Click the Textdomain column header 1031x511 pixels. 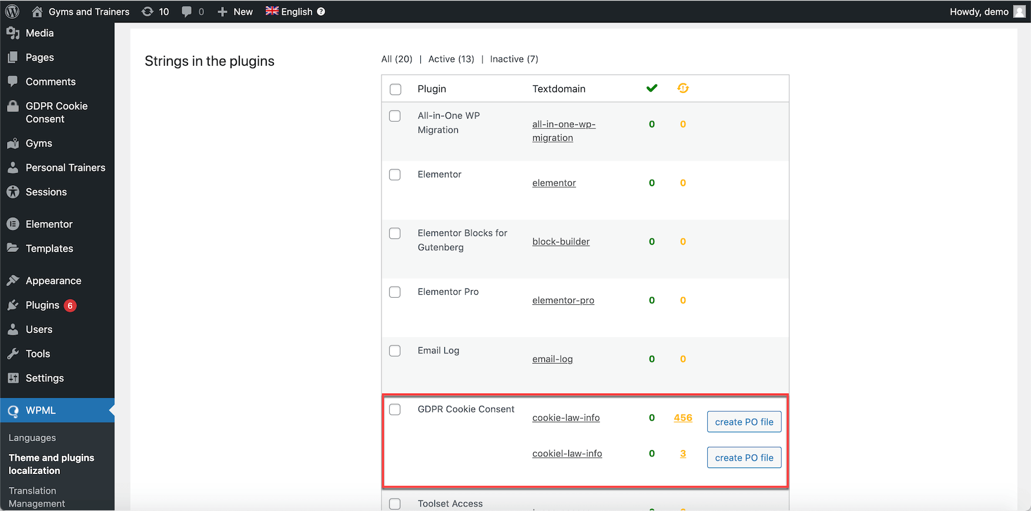(559, 89)
